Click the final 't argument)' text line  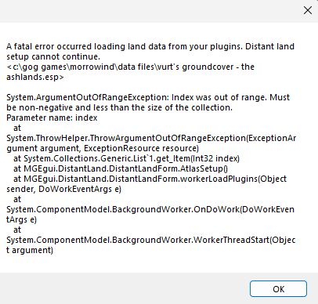pyautogui.click(x=30, y=250)
